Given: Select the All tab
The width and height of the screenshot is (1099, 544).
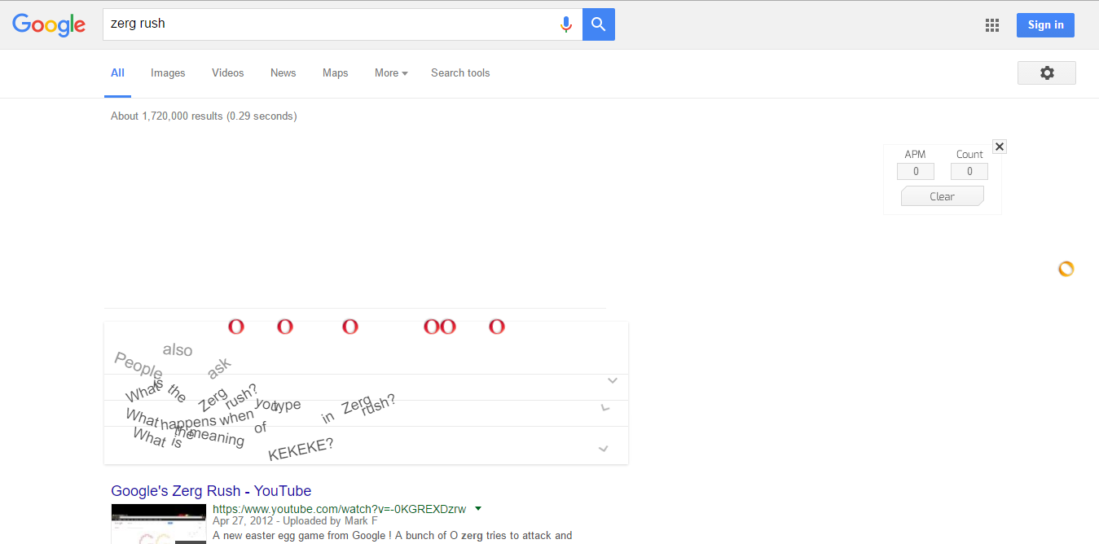Looking at the screenshot, I should pos(117,73).
